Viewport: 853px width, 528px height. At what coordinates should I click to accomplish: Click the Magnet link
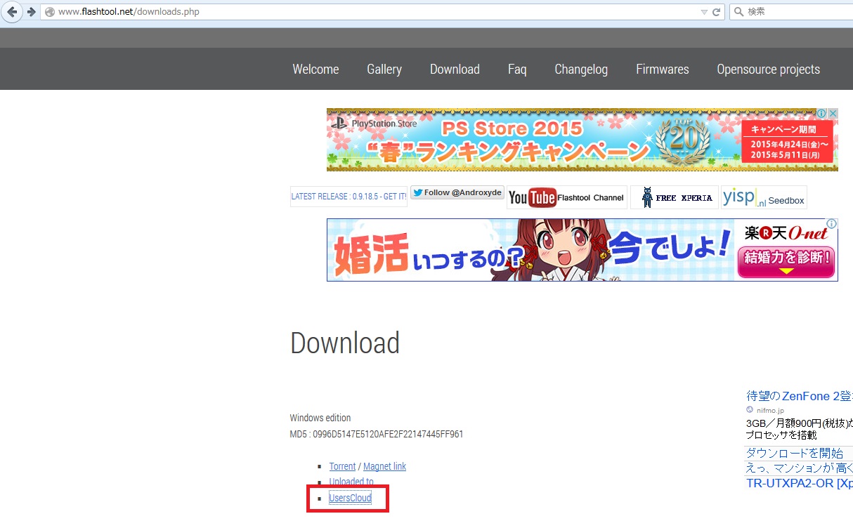pyautogui.click(x=384, y=466)
